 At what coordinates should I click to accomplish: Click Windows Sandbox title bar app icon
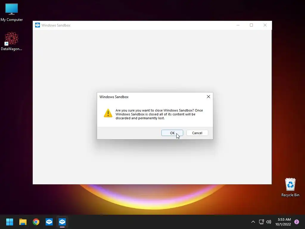click(38, 25)
